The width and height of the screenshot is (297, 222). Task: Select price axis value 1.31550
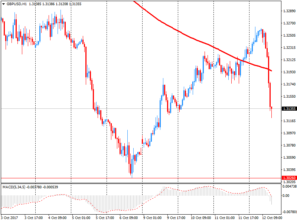[x=289, y=97]
